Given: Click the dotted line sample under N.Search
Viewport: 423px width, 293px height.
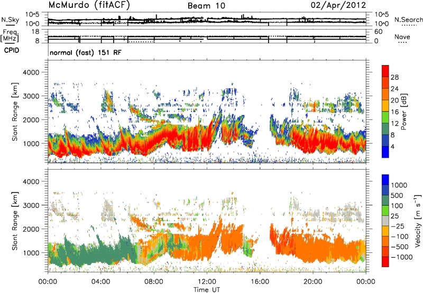Looking at the screenshot, I should pos(409,25).
